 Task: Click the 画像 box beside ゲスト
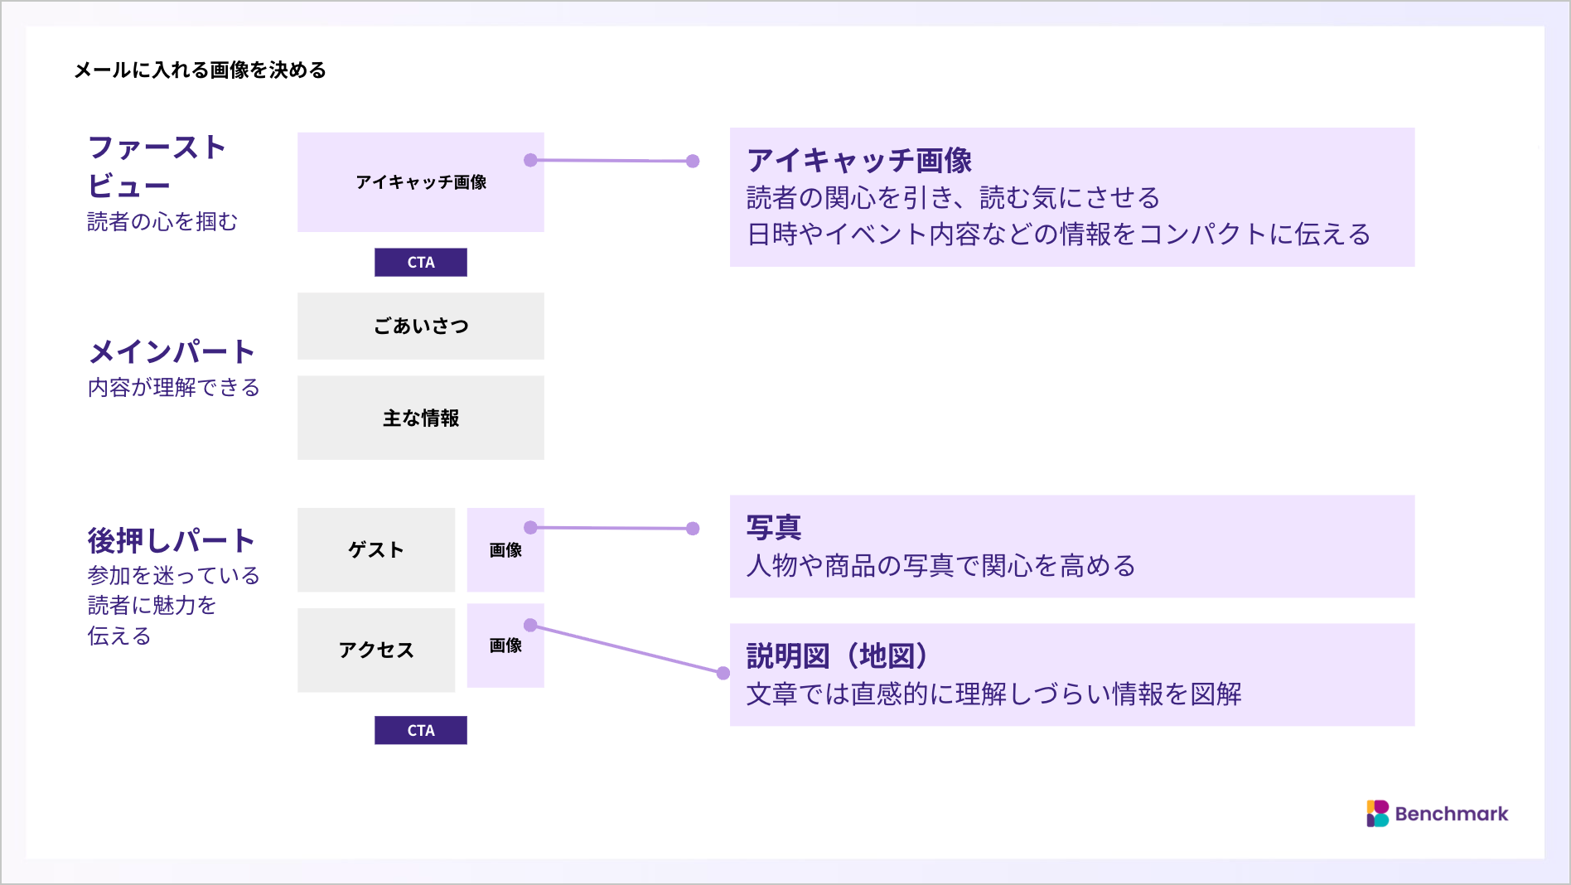[505, 550]
